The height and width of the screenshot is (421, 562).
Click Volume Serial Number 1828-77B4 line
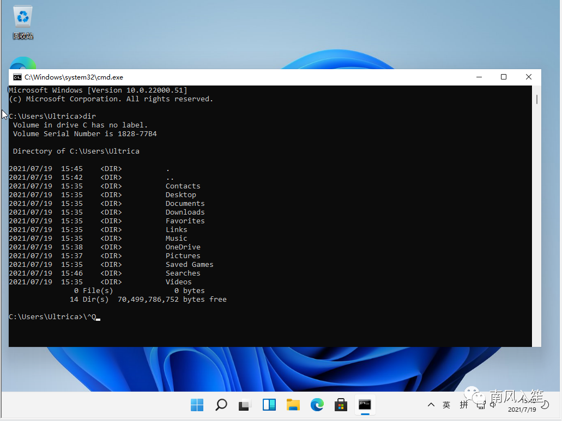tap(85, 134)
